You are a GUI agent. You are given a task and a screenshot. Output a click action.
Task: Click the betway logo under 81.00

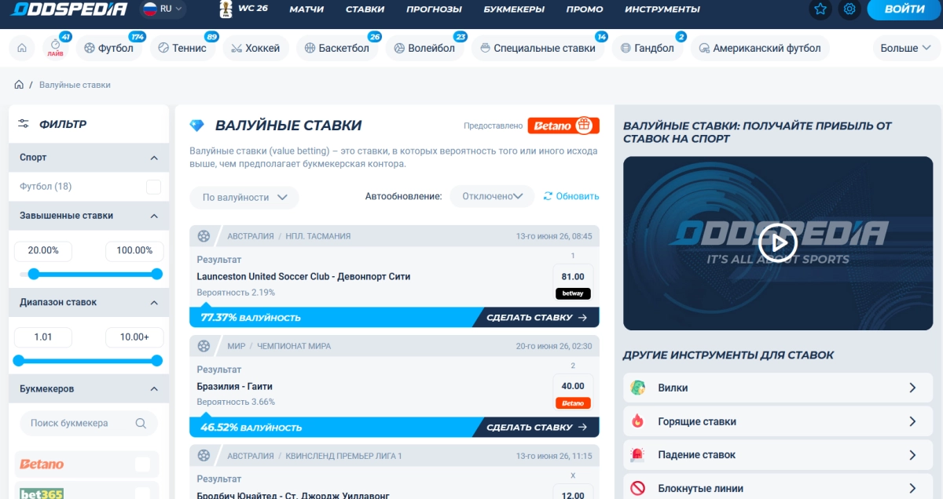(573, 293)
